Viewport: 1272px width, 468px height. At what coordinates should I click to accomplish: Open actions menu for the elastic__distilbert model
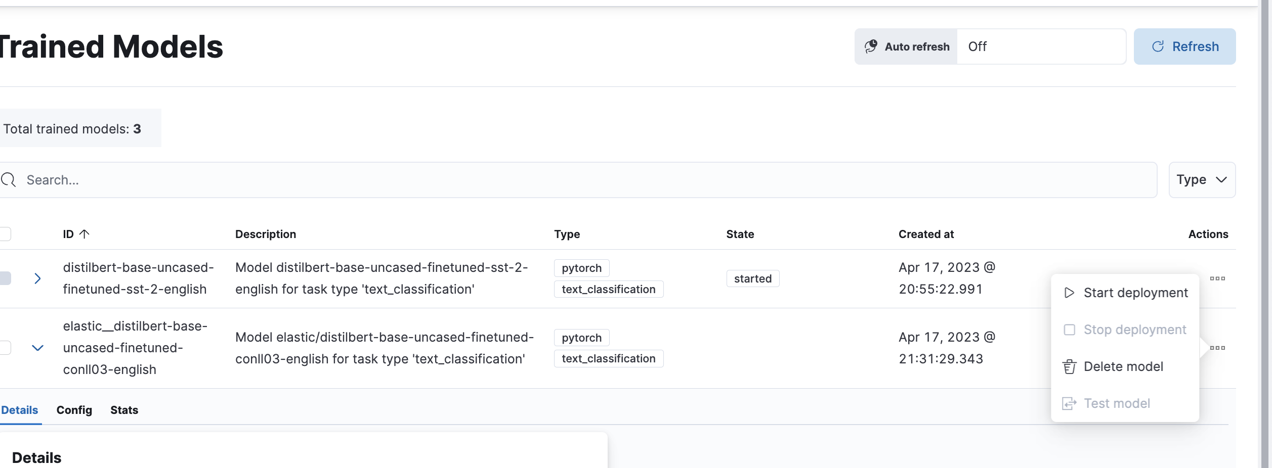coord(1217,348)
